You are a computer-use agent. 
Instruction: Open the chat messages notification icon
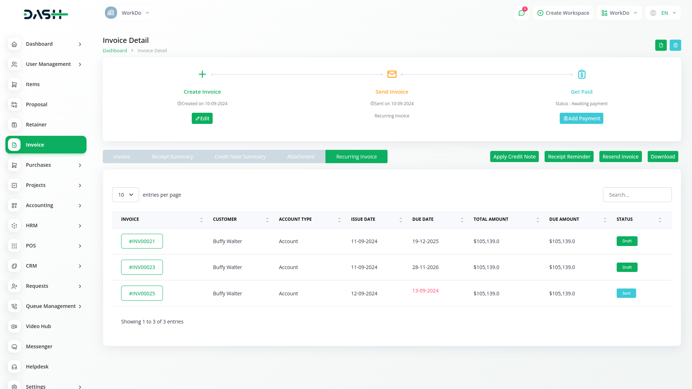click(x=522, y=13)
